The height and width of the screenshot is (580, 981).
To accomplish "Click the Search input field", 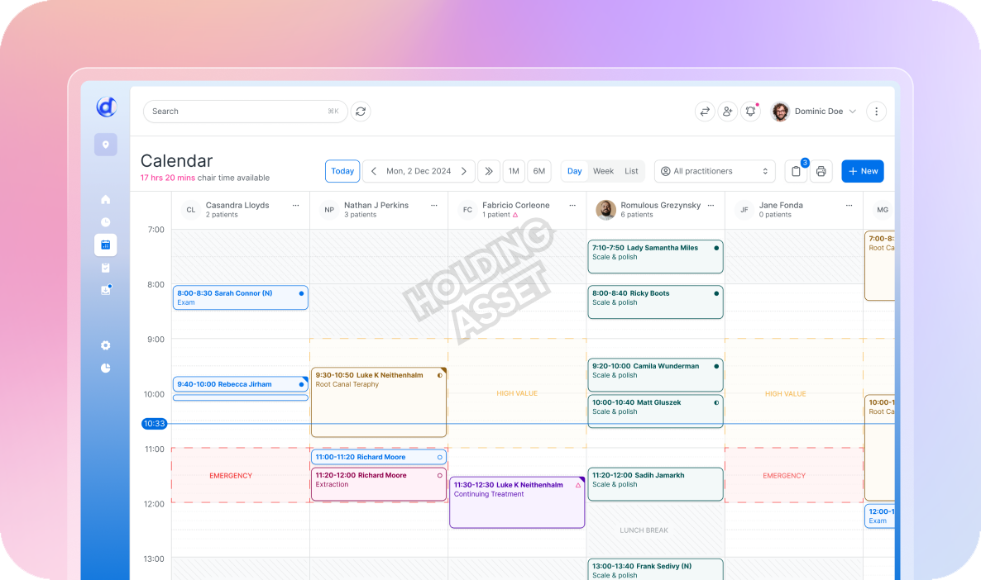I will tap(236, 112).
